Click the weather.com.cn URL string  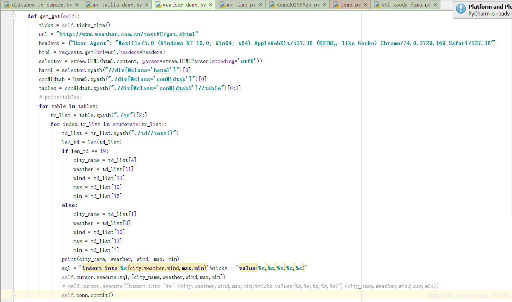(x=127, y=34)
